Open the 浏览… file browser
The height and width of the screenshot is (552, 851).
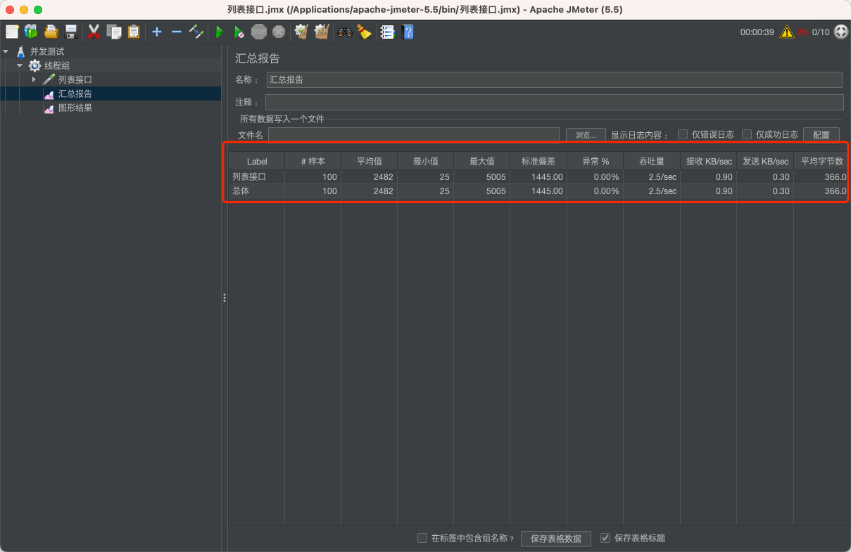(584, 134)
